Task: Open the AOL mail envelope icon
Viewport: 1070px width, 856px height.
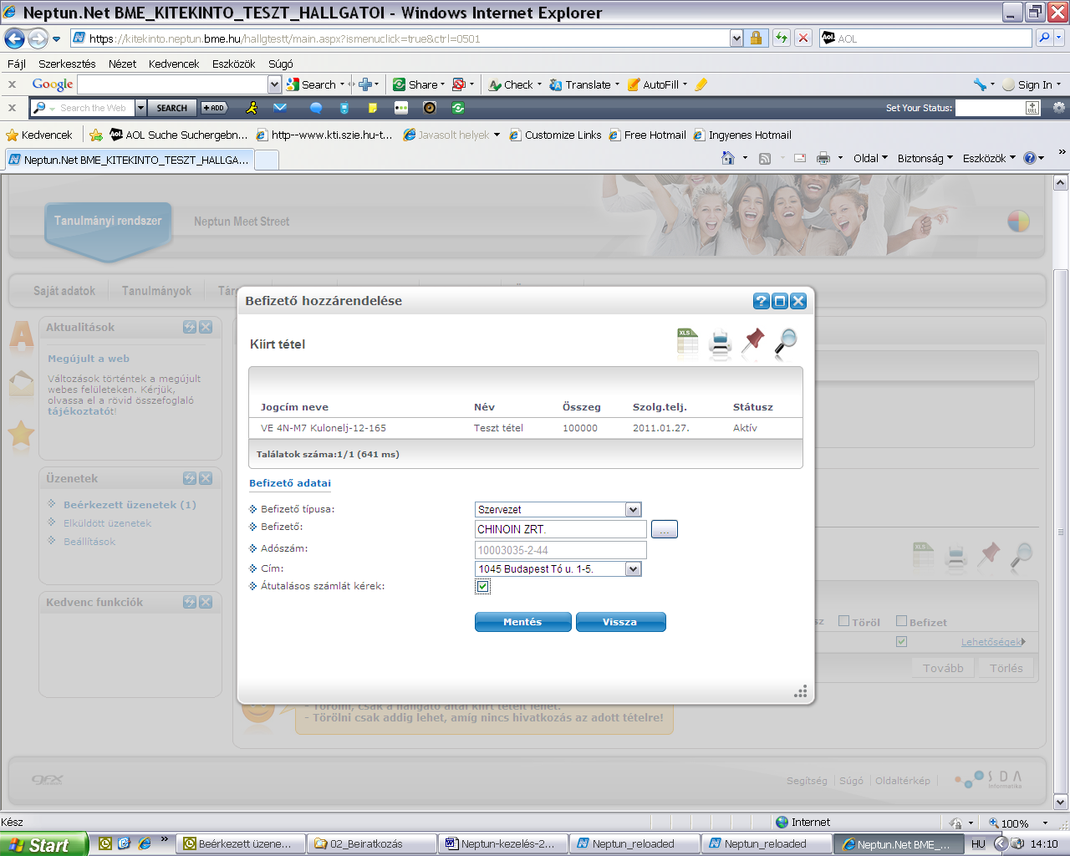Action: tap(280, 107)
